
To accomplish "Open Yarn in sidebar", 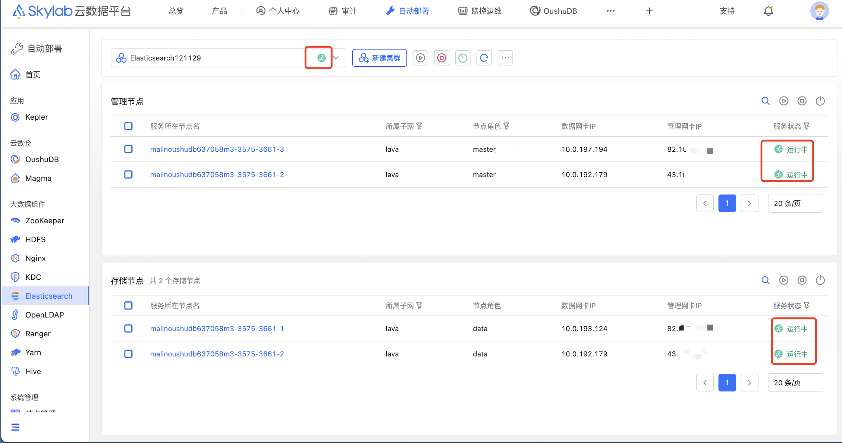I will click(26, 352).
